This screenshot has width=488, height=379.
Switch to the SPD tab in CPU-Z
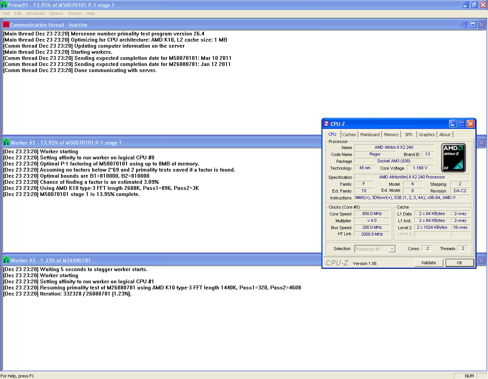coord(409,135)
